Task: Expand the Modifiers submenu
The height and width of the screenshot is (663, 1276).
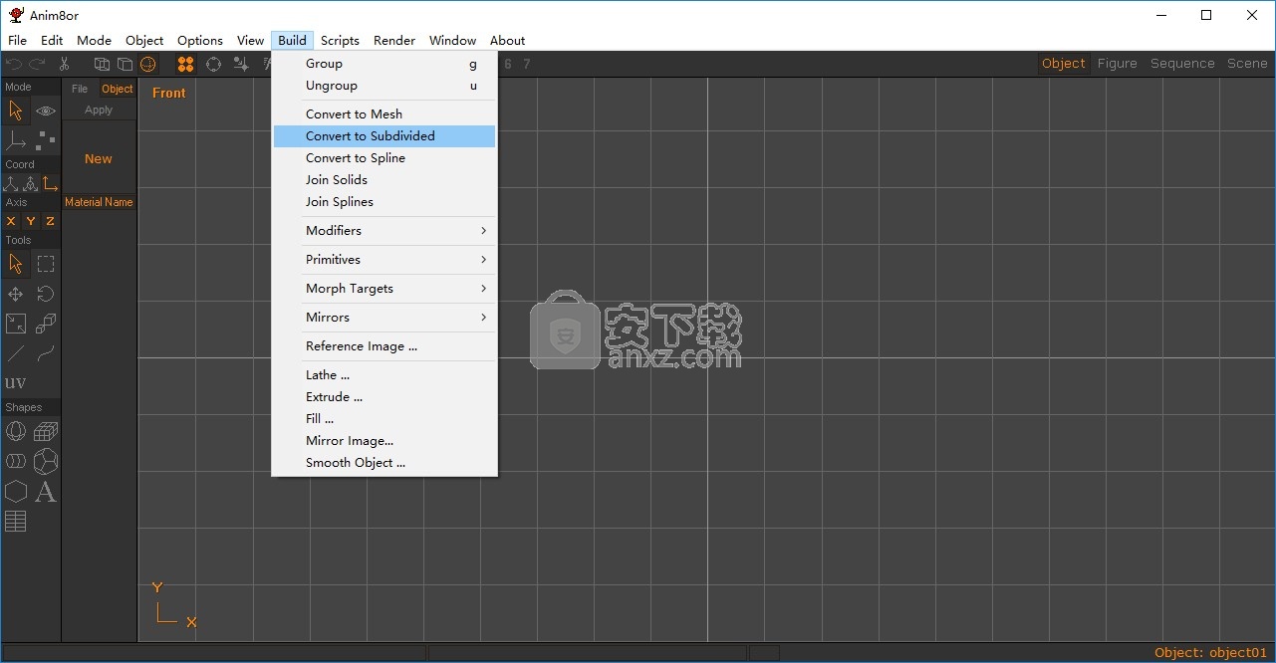Action: 384,230
